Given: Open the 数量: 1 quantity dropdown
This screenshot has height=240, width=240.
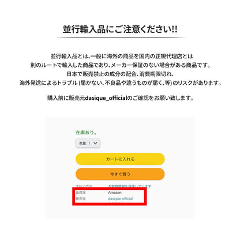Looking at the screenshot, I should point(88,143).
